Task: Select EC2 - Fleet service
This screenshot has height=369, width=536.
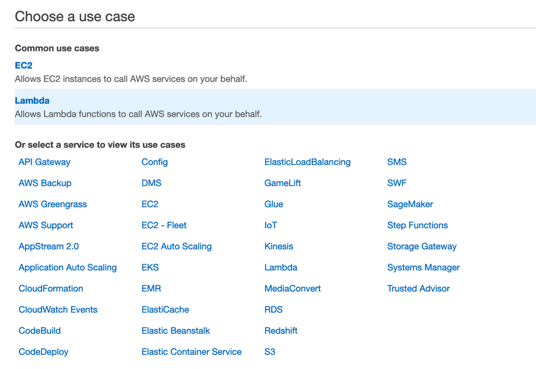Action: pyautogui.click(x=164, y=225)
